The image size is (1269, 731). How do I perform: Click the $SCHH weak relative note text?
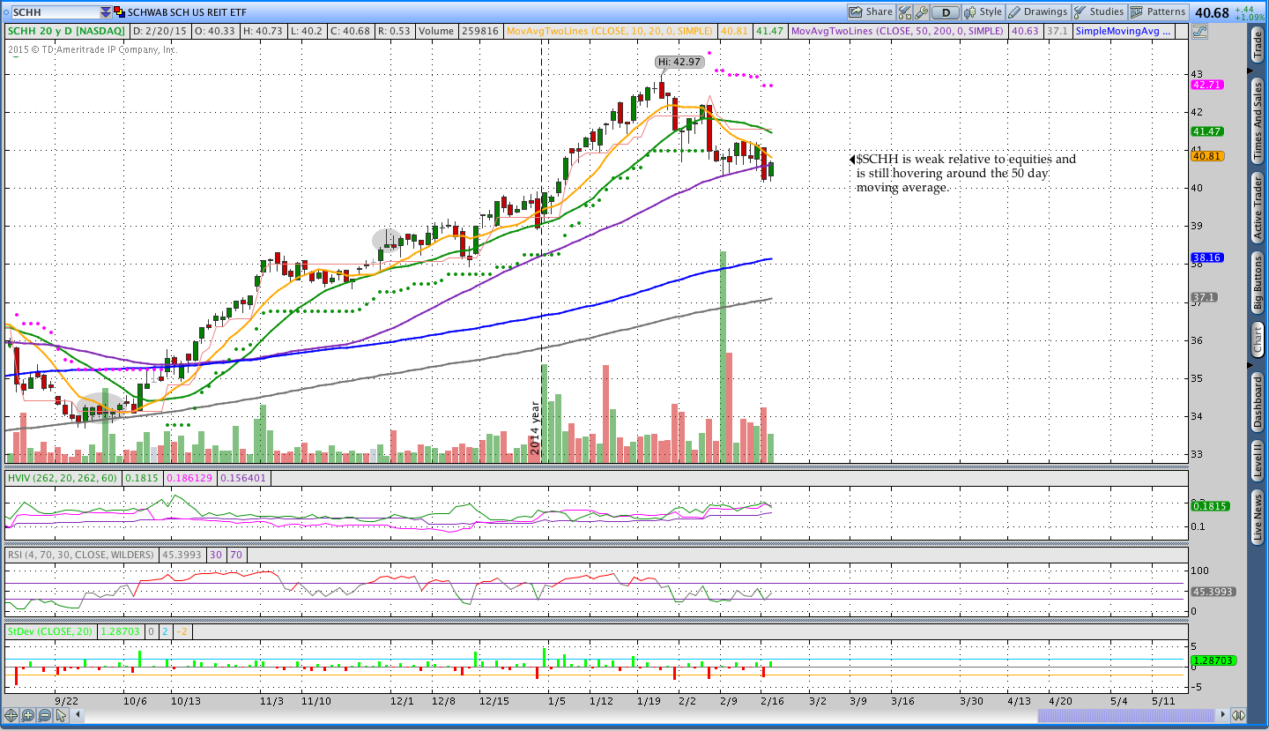pos(966,173)
